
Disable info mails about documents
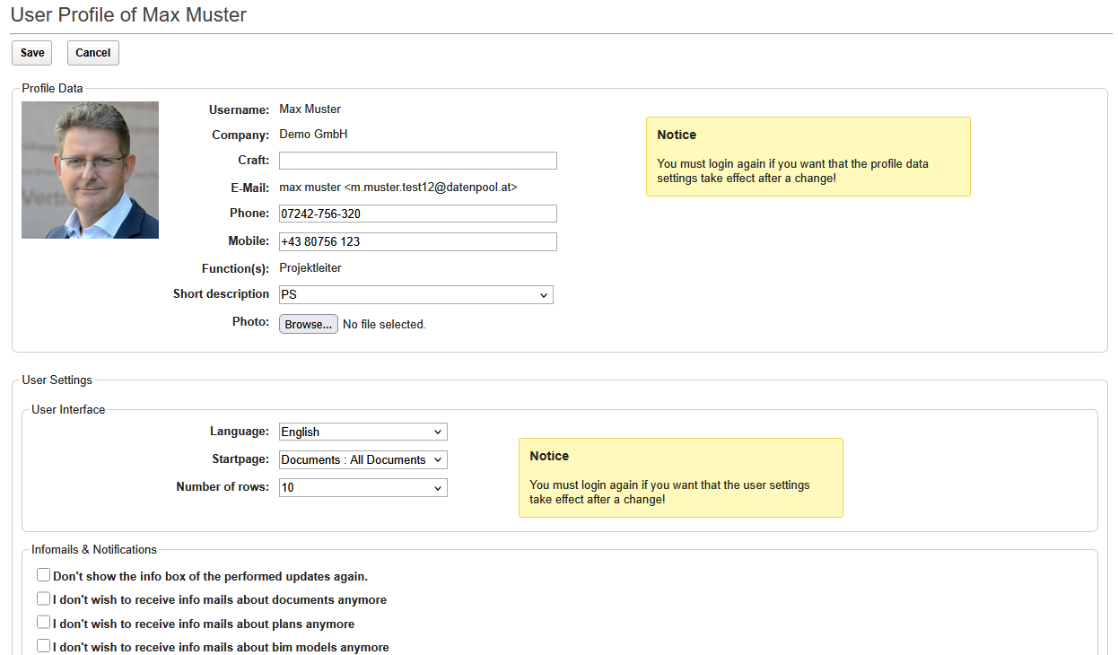[43, 598]
